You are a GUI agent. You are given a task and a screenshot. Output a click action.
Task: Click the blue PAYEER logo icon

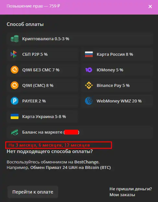(15, 101)
